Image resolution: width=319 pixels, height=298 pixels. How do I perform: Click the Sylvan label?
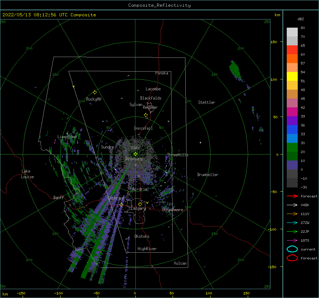[136, 105]
